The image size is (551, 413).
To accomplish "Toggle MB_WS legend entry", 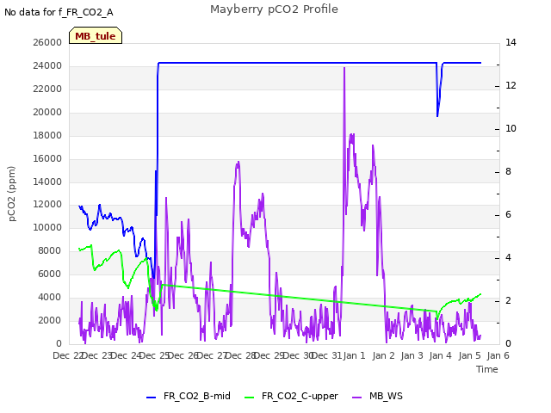I will tap(377, 396).
